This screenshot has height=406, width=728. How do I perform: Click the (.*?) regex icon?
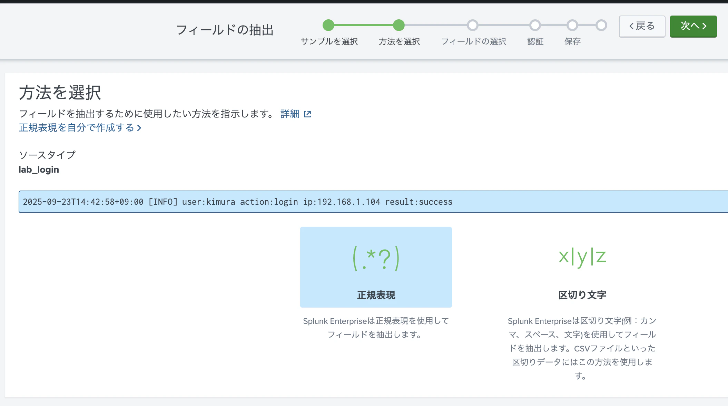(376, 258)
